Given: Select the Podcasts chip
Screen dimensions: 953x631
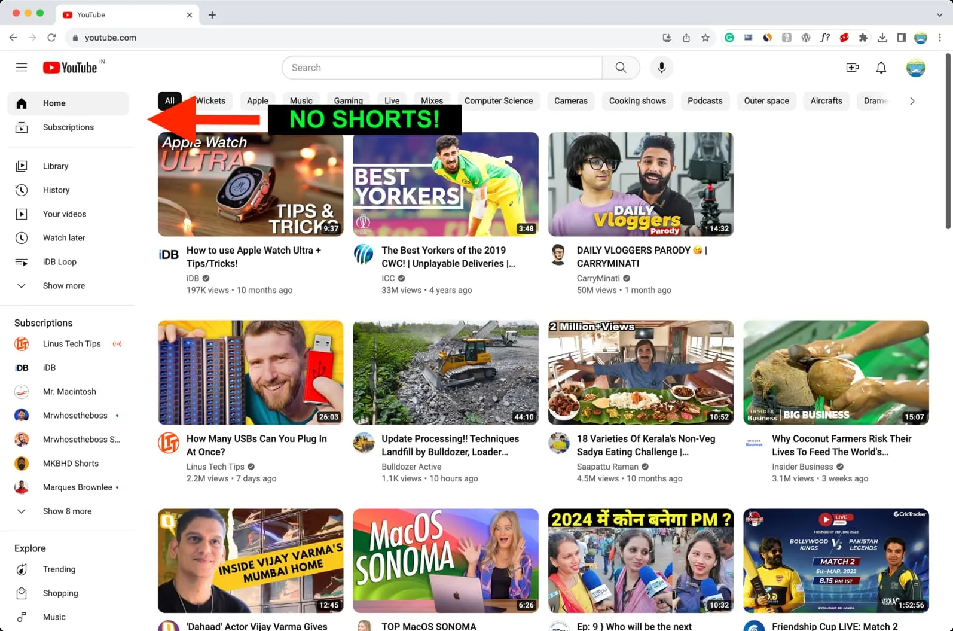Looking at the screenshot, I should pos(705,101).
